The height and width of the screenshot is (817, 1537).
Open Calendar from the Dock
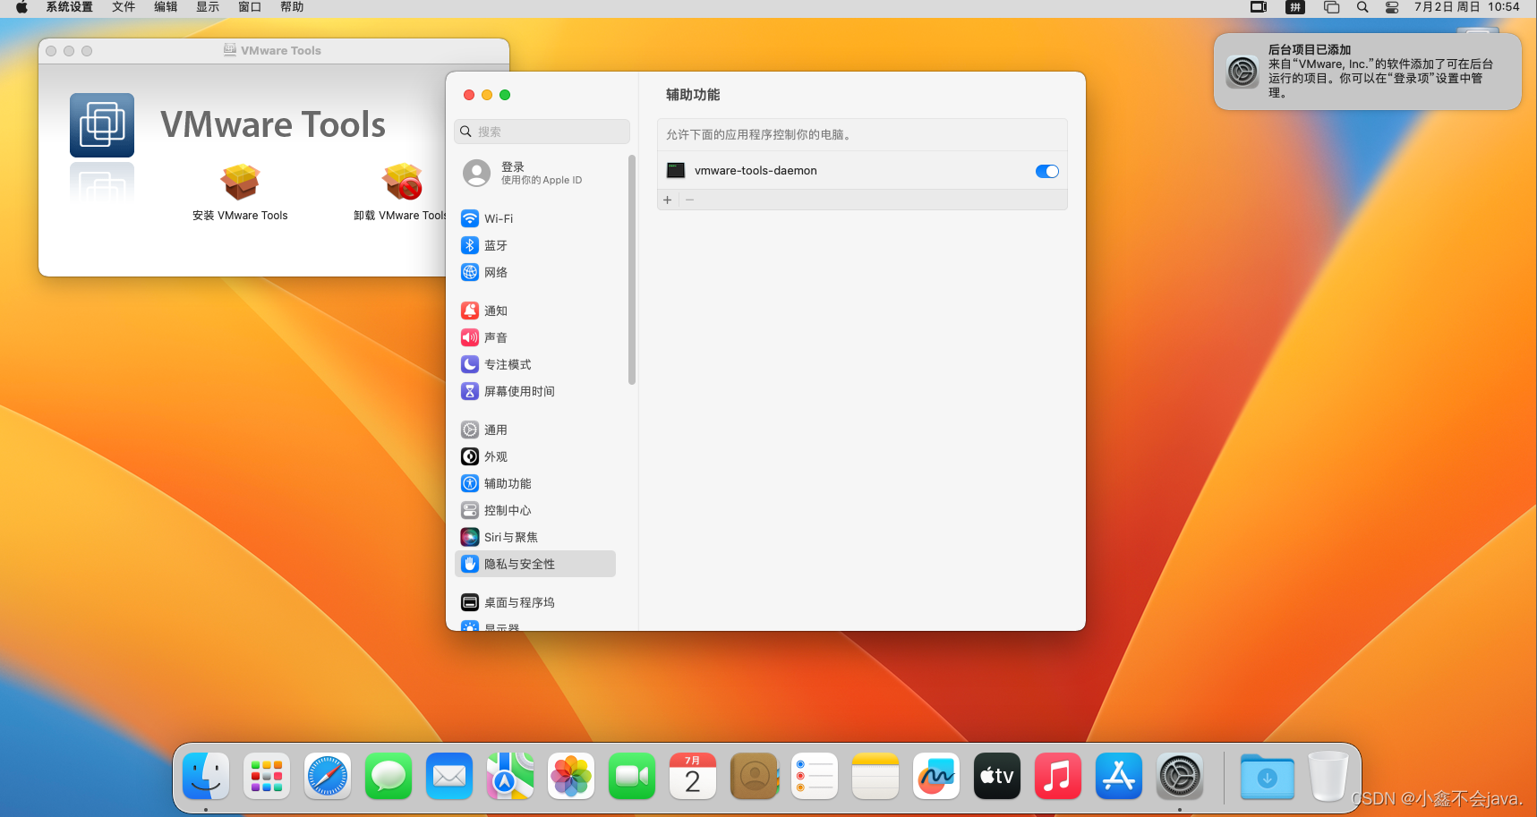click(693, 776)
